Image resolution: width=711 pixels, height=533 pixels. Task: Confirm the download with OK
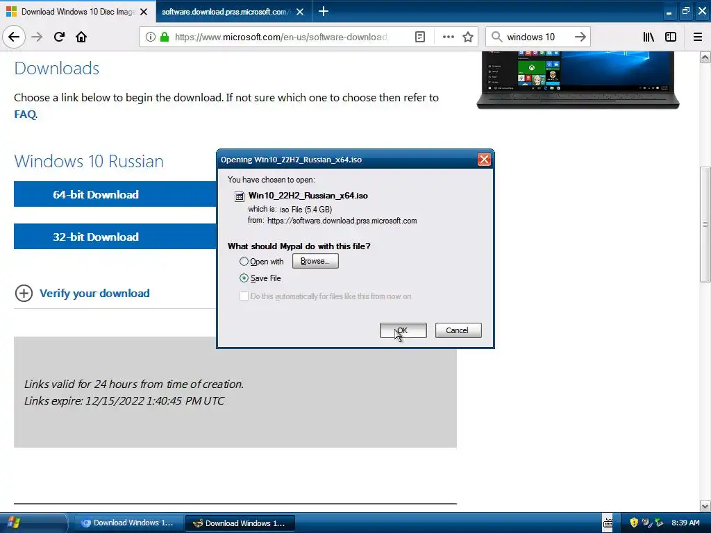(x=403, y=330)
